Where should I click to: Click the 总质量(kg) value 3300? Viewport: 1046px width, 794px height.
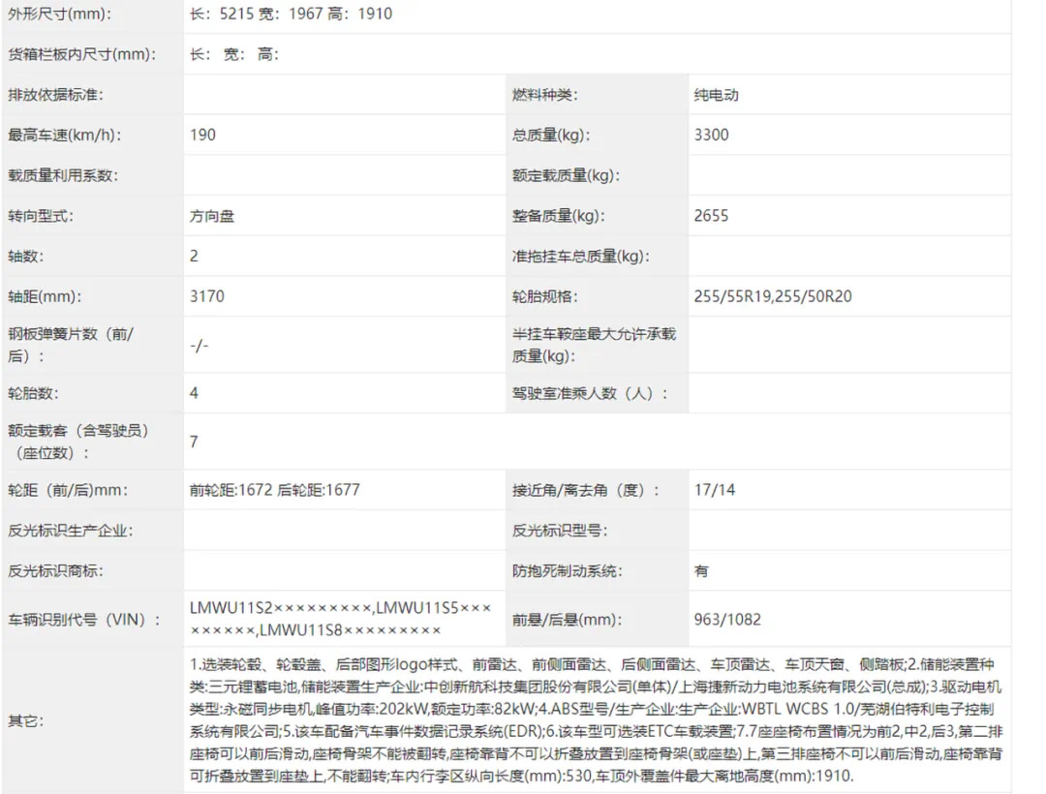[x=711, y=136]
